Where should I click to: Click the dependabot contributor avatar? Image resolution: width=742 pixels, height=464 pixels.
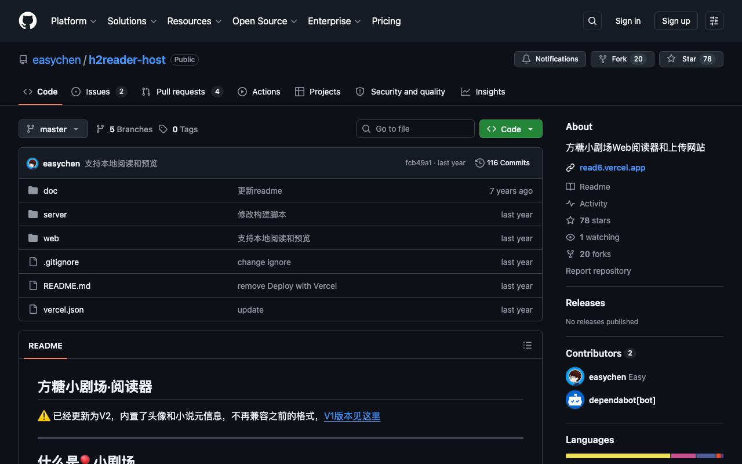point(575,400)
